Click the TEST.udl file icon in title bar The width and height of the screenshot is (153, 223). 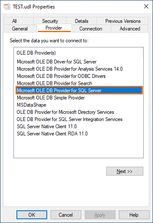click(7, 7)
